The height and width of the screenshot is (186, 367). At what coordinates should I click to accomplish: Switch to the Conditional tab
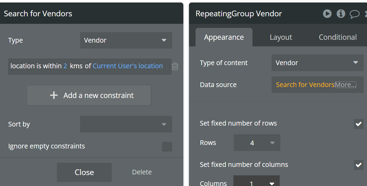point(338,37)
